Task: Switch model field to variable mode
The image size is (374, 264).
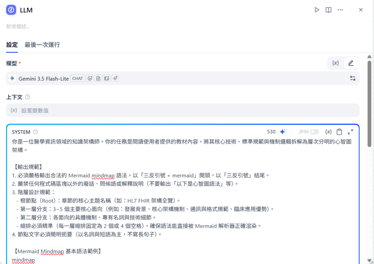Action: click(x=335, y=63)
